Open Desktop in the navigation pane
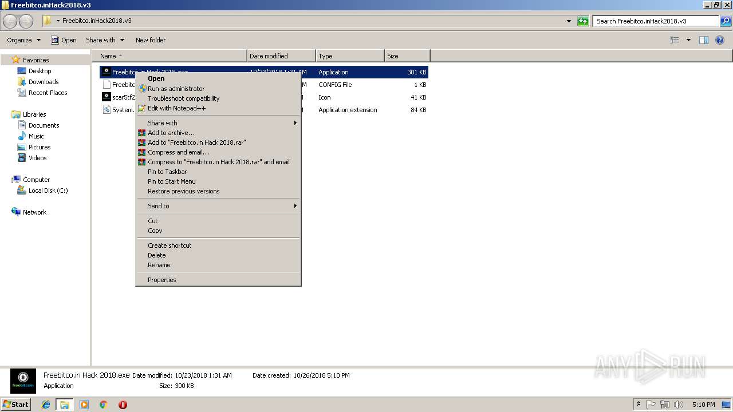 [x=34, y=71]
